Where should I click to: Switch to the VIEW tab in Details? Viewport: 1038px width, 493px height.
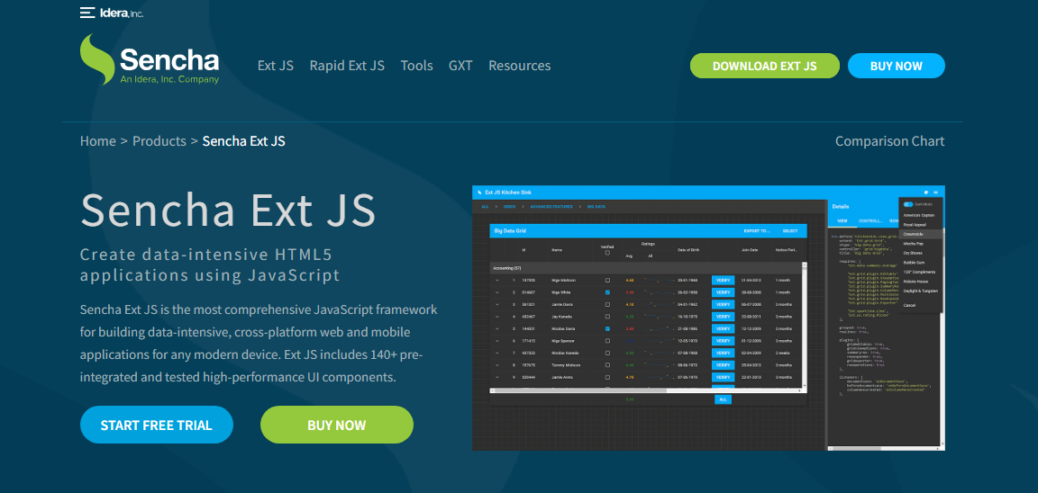842,220
